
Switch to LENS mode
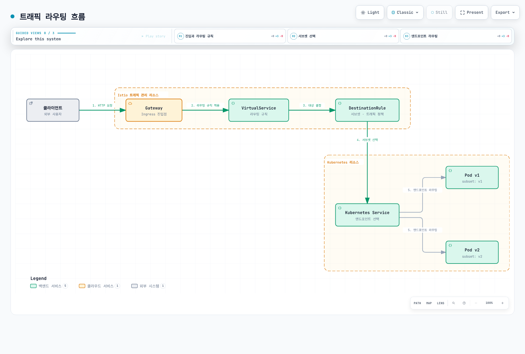click(x=441, y=303)
